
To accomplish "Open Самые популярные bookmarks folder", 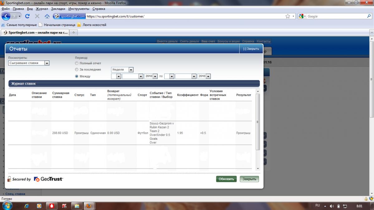I will point(19,25).
